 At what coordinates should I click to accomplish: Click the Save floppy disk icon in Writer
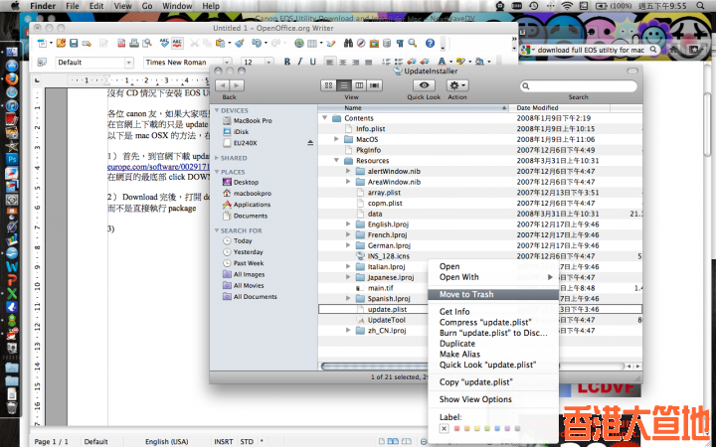[x=73, y=44]
